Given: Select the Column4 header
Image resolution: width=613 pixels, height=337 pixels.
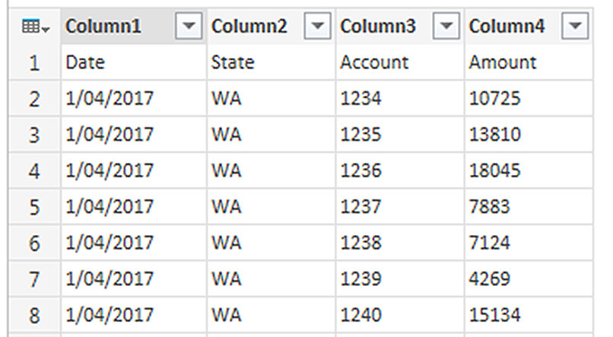Looking at the screenshot, I should pyautogui.click(x=529, y=26).
